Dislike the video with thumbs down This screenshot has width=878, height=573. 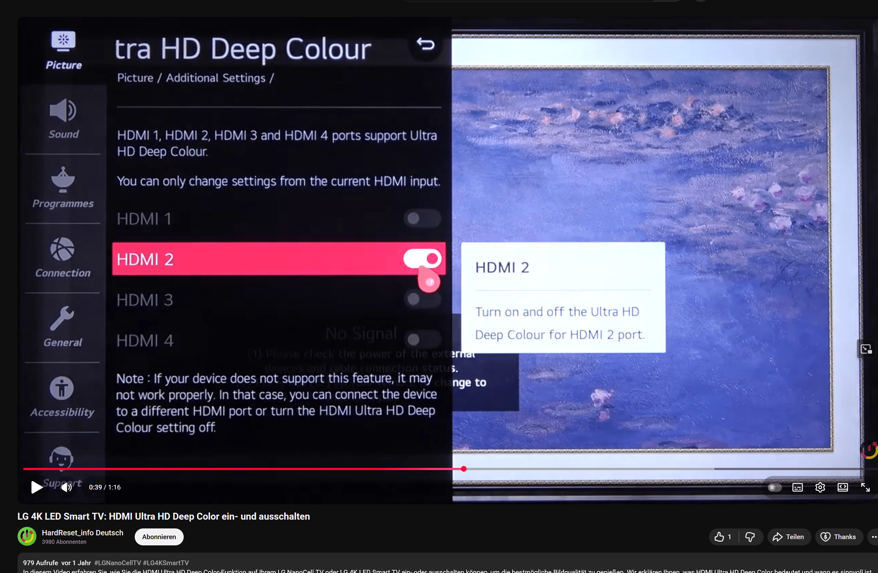(x=750, y=537)
